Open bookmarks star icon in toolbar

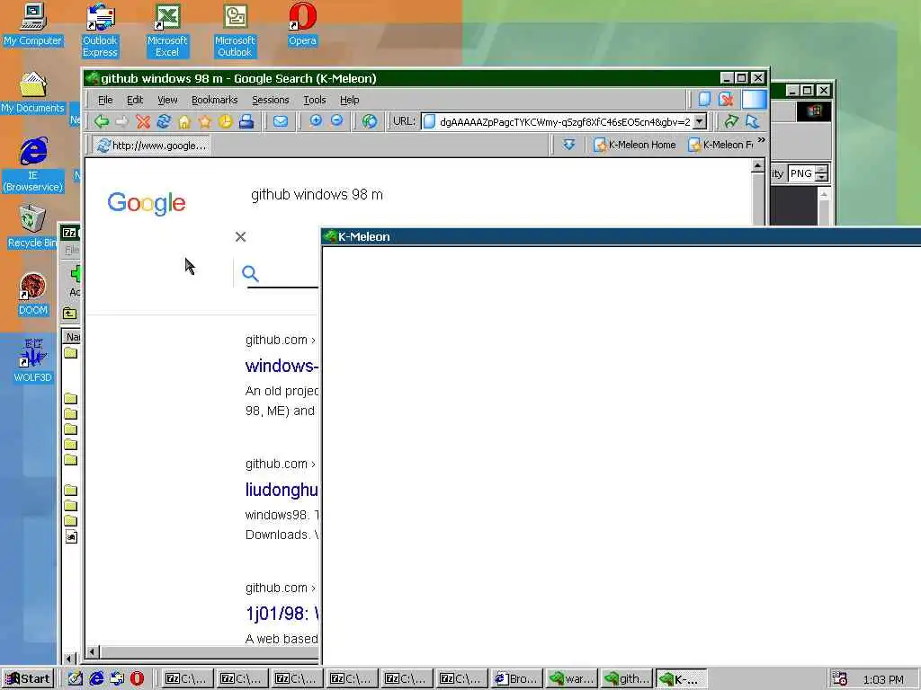(x=205, y=121)
